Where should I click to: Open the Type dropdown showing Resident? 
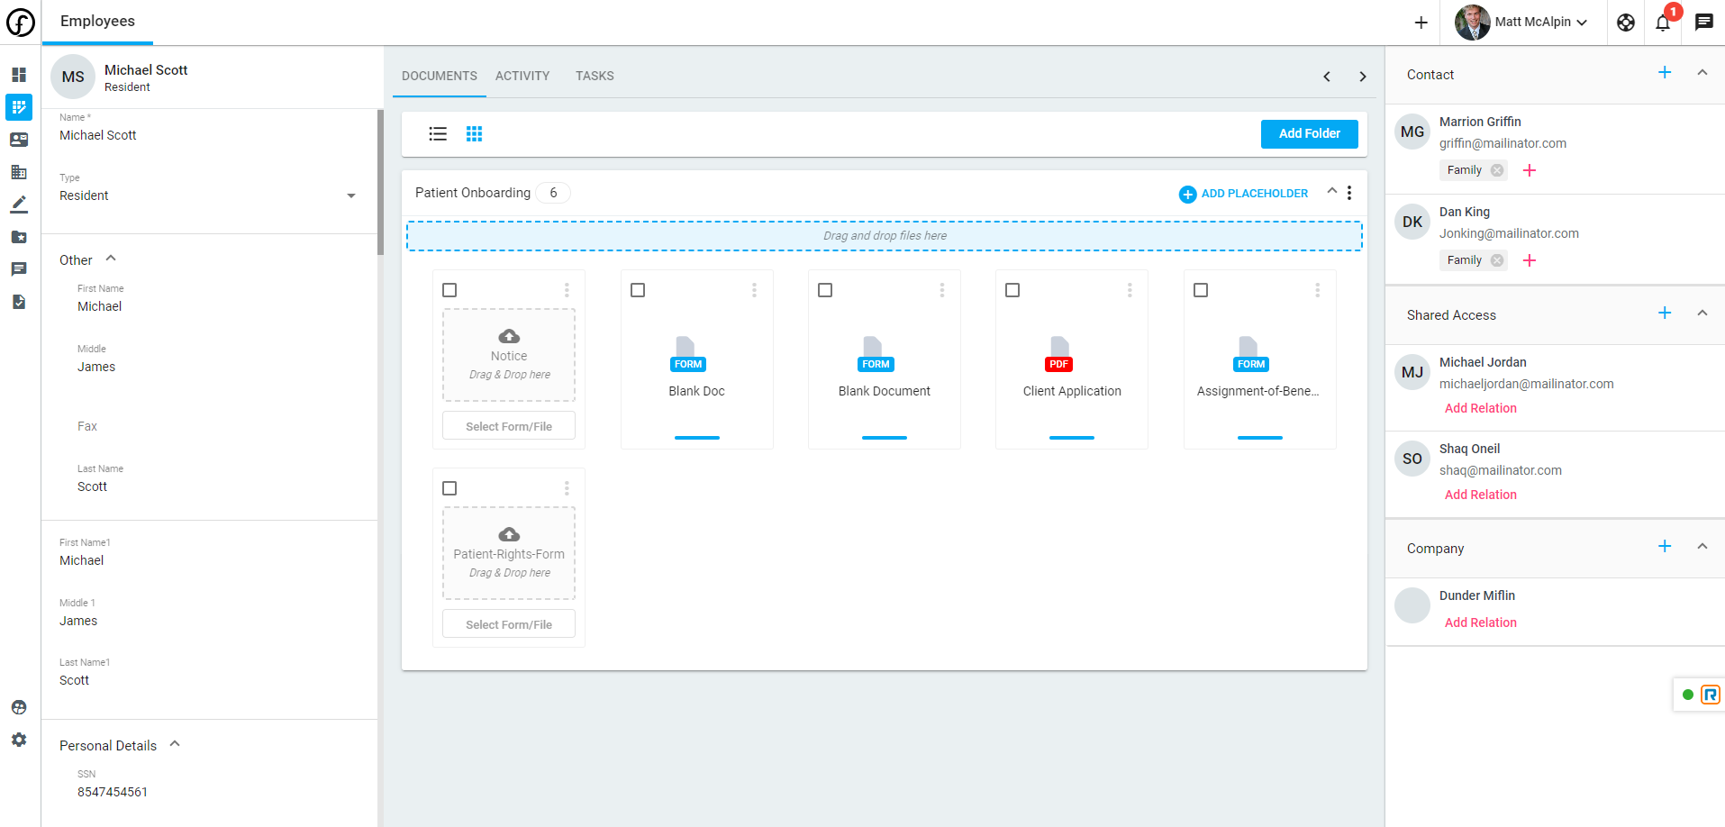(x=351, y=195)
